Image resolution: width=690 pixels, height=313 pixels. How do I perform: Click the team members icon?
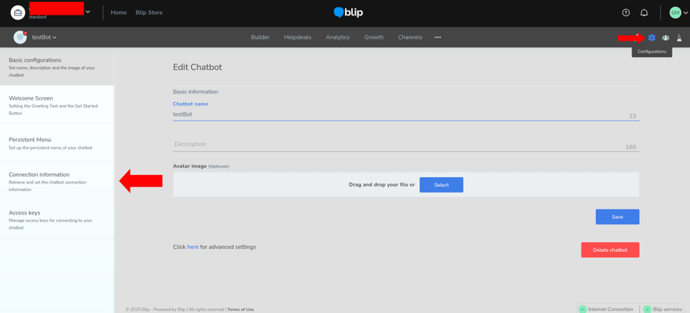coord(666,38)
